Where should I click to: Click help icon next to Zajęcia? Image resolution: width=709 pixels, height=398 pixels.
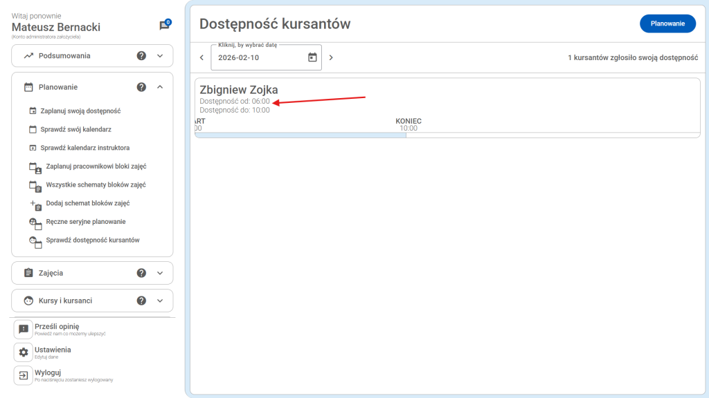point(141,273)
